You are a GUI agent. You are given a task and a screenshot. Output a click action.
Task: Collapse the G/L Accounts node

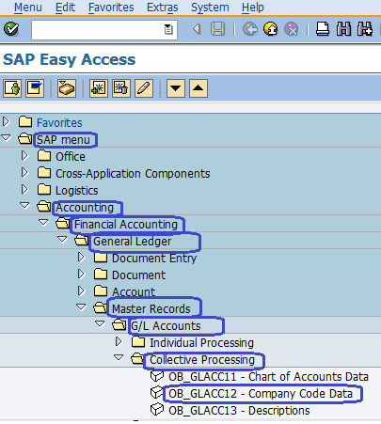100,324
